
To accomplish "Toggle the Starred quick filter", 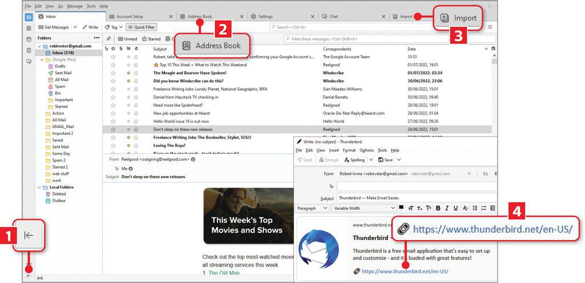I will pos(151,39).
